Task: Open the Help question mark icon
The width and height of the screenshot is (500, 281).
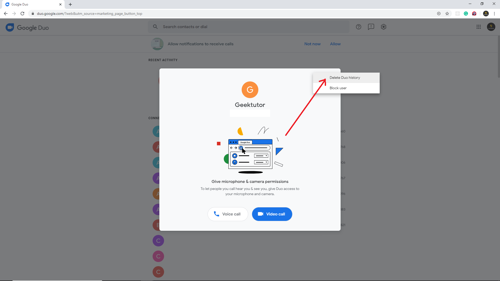Action: click(359, 27)
